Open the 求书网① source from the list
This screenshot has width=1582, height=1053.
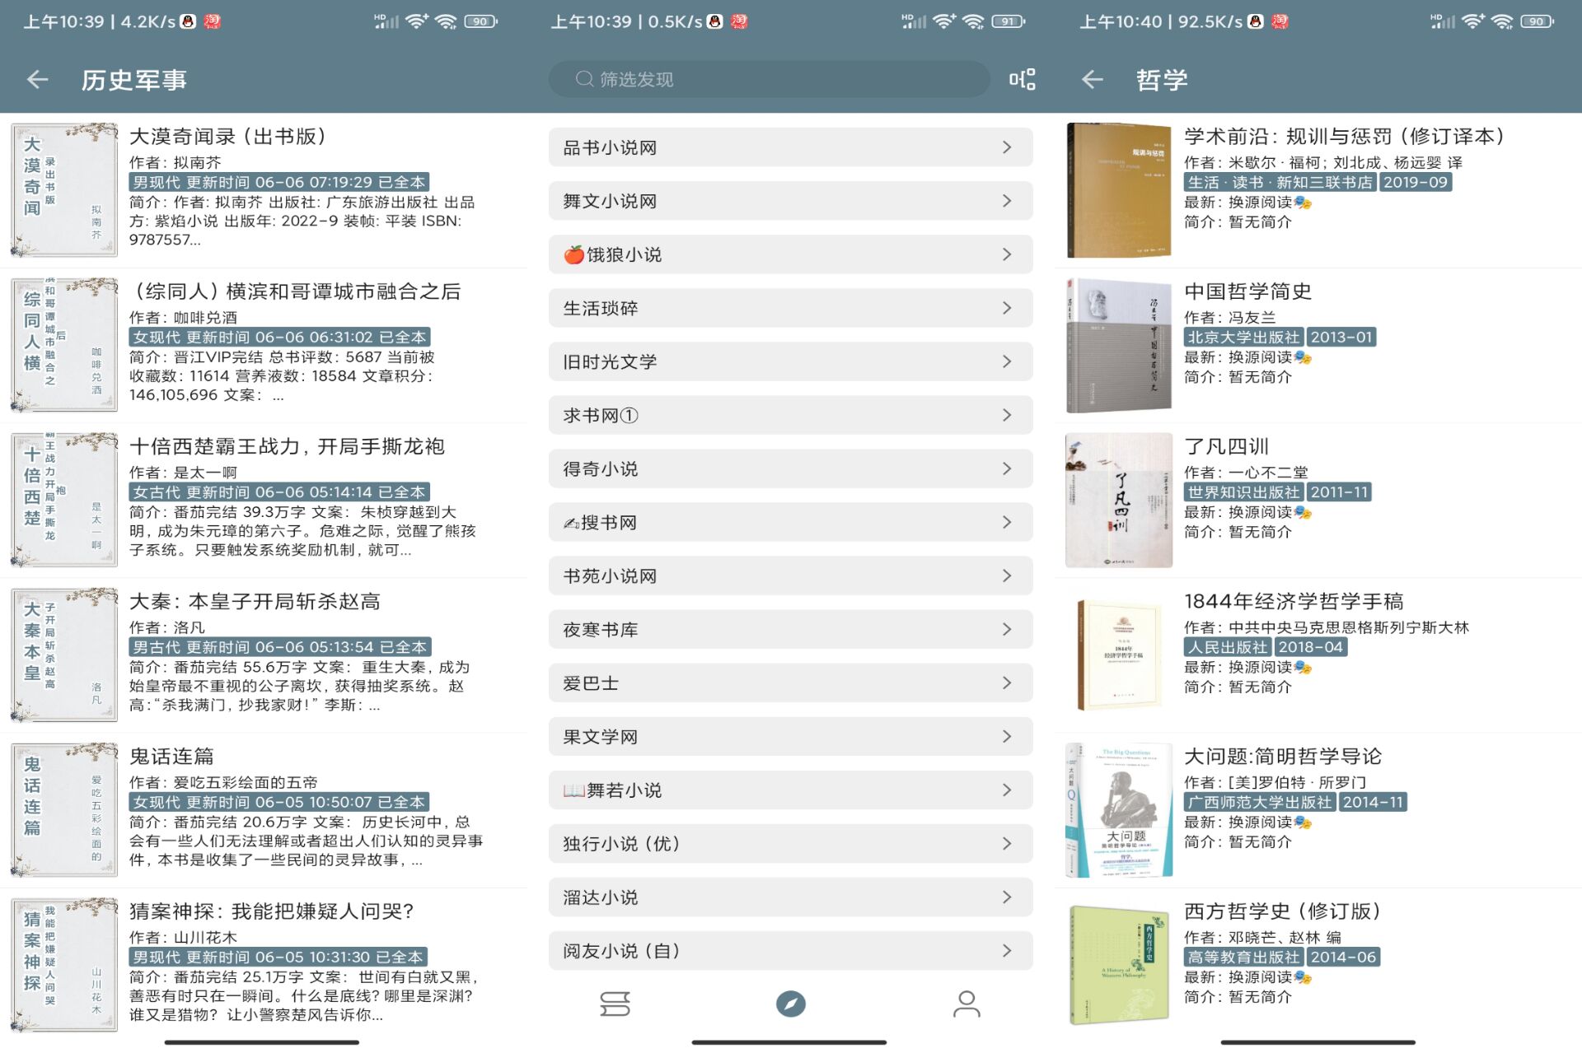[x=789, y=415]
